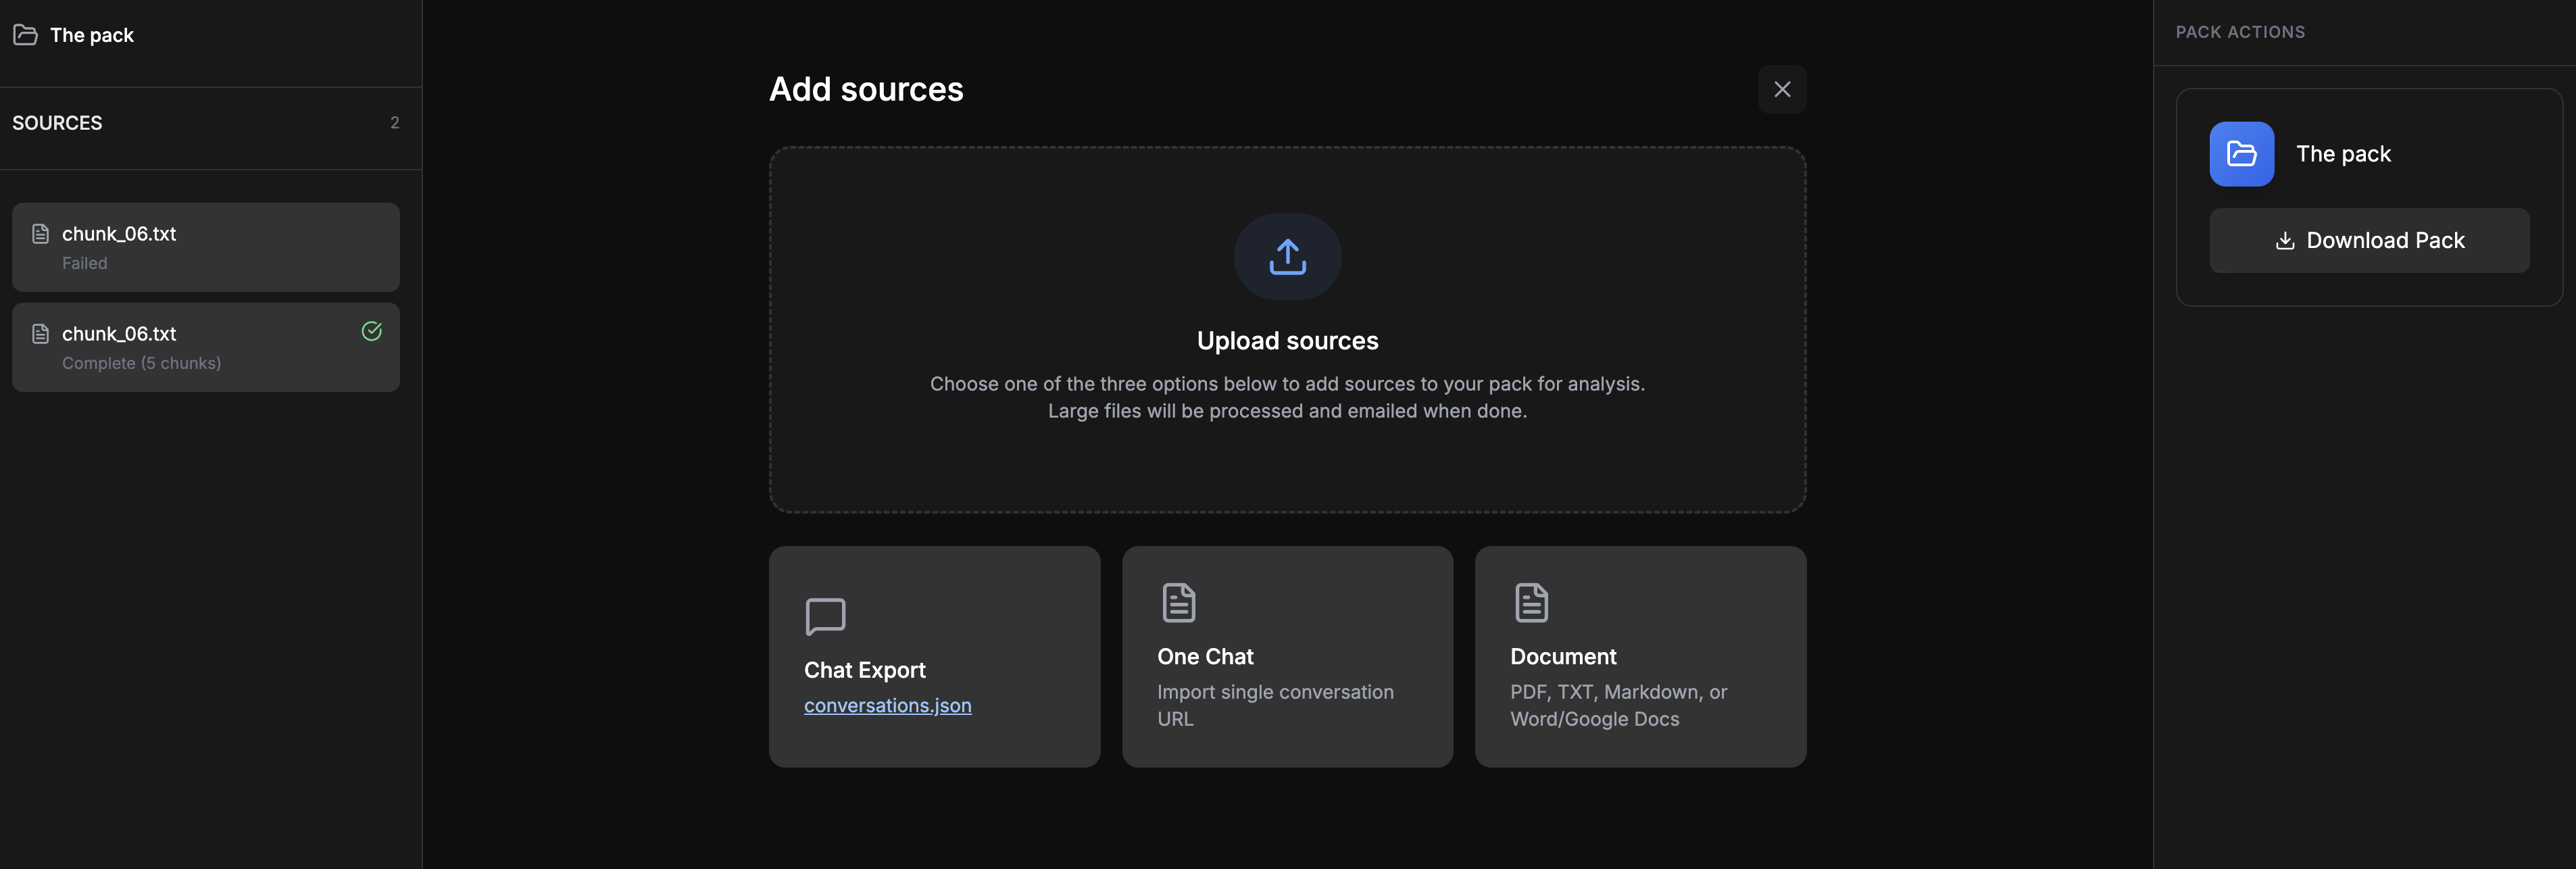Click the folder icon beside 'The pack' heading

pyautogui.click(x=26, y=35)
